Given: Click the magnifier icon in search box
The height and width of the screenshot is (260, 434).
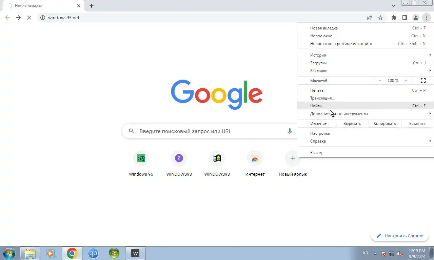Looking at the screenshot, I should pos(132,131).
